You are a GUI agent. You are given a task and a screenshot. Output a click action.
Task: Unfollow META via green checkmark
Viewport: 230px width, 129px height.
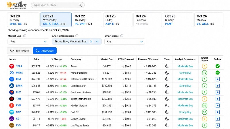click(x=218, y=73)
